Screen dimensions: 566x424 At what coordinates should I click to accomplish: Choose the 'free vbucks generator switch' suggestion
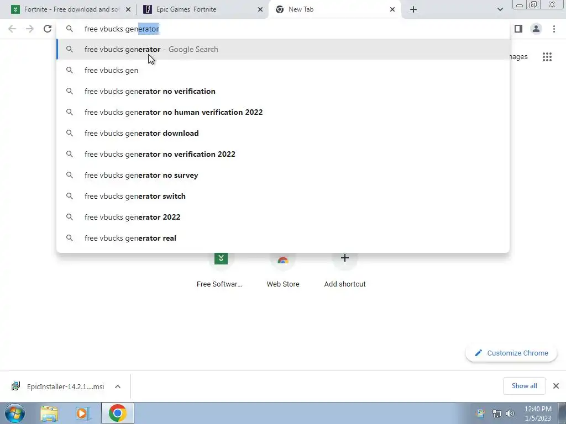(283, 196)
